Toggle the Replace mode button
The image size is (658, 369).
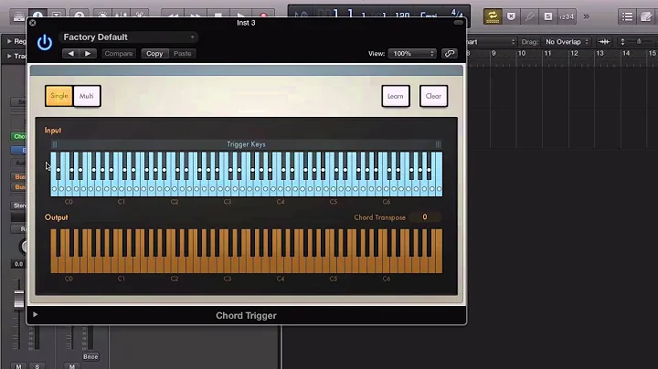[511, 16]
